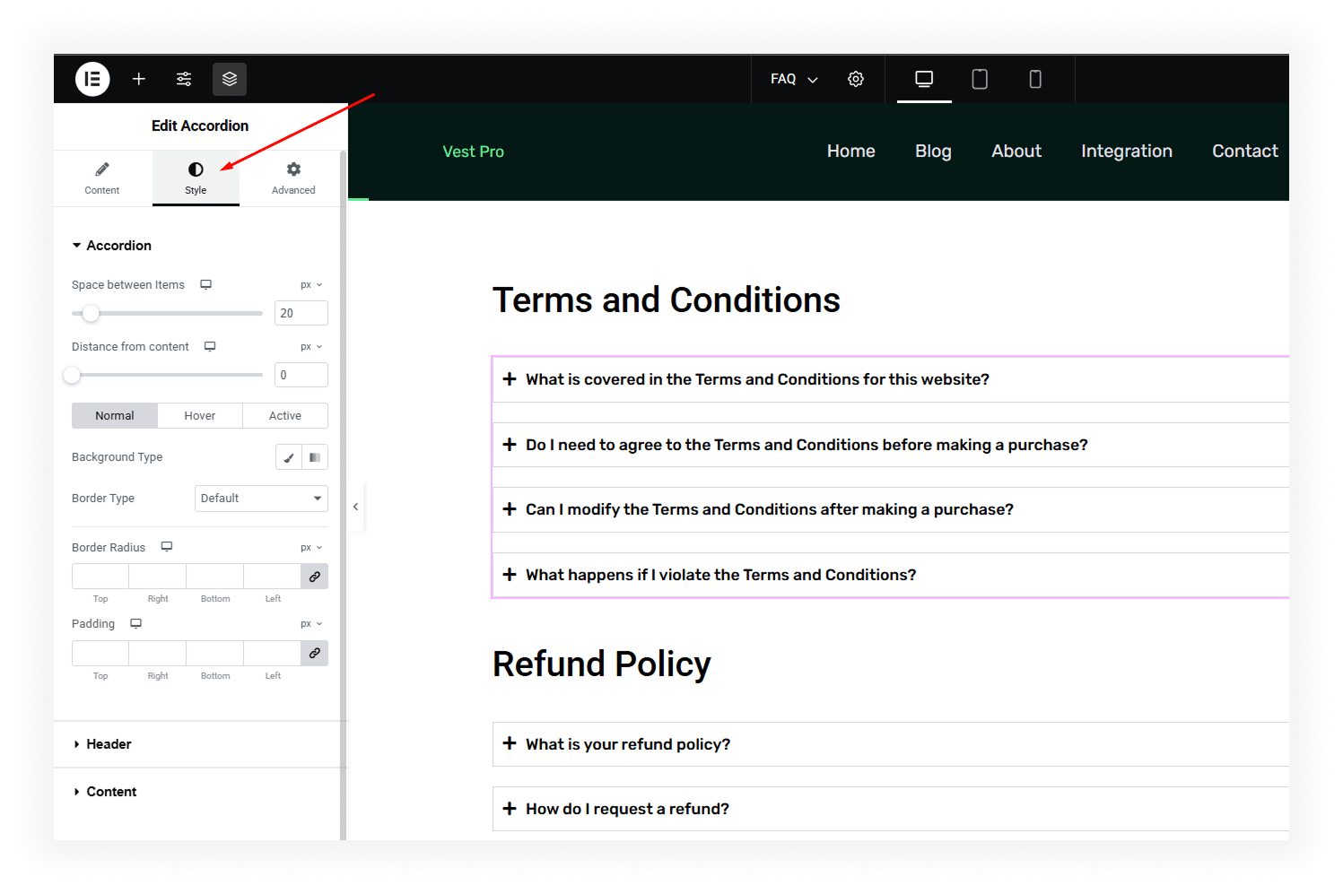Viewport: 1343px width, 894px height.
Task: Toggle link values for Padding
Action: coord(315,653)
